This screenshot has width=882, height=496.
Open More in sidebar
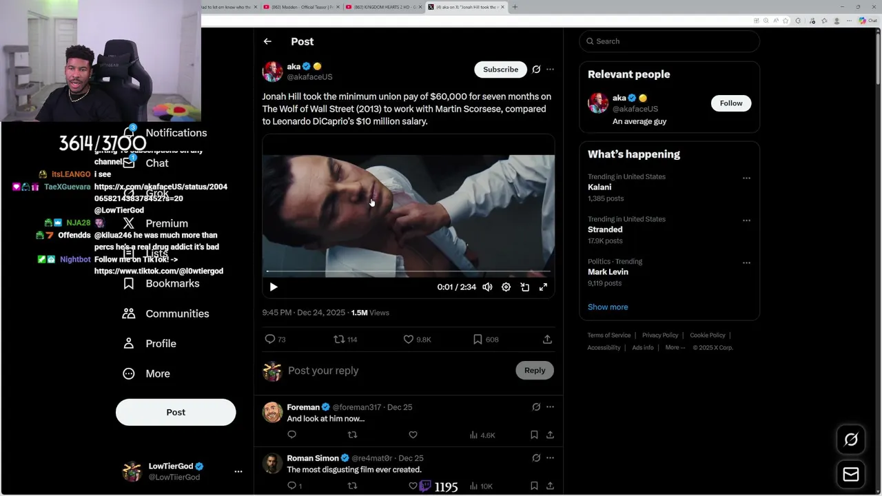pos(147,373)
